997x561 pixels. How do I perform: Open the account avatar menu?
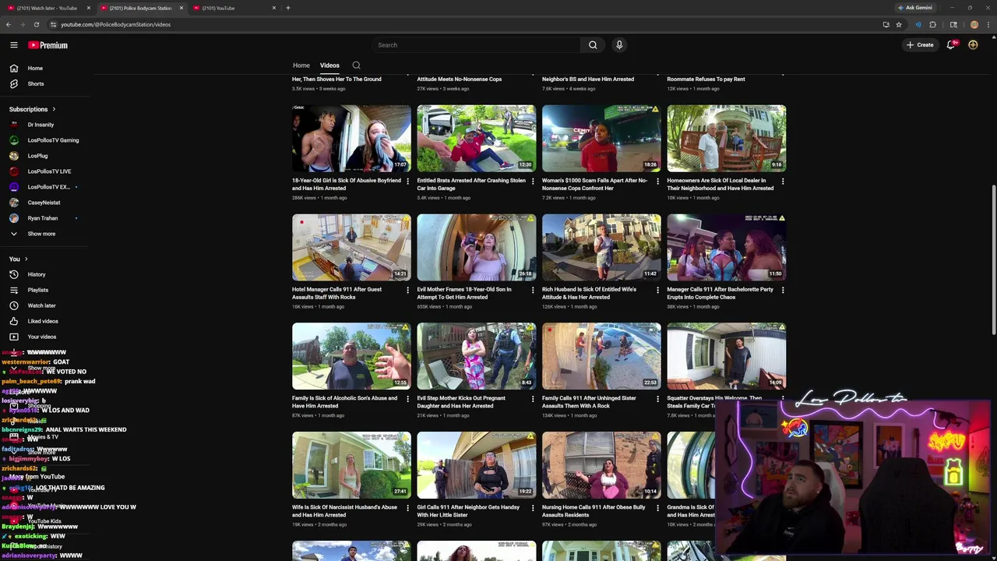point(973,45)
